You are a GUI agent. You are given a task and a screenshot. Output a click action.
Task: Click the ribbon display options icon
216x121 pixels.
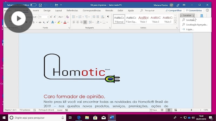point(184,5)
